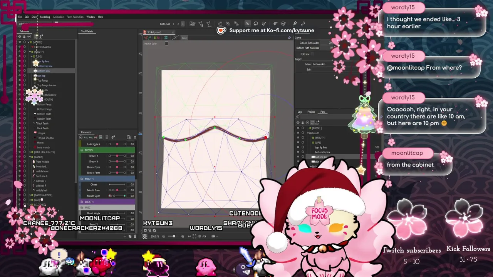493x277 pixels.
Task: Click the Inactive Color swatch
Action: tap(166, 43)
